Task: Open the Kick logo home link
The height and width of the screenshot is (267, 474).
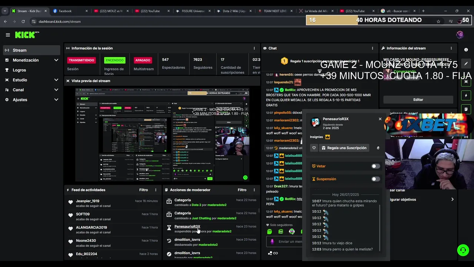Action: point(27,35)
